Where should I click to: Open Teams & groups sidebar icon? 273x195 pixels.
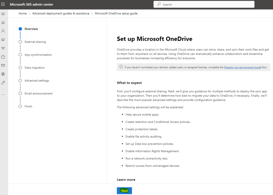3,48
